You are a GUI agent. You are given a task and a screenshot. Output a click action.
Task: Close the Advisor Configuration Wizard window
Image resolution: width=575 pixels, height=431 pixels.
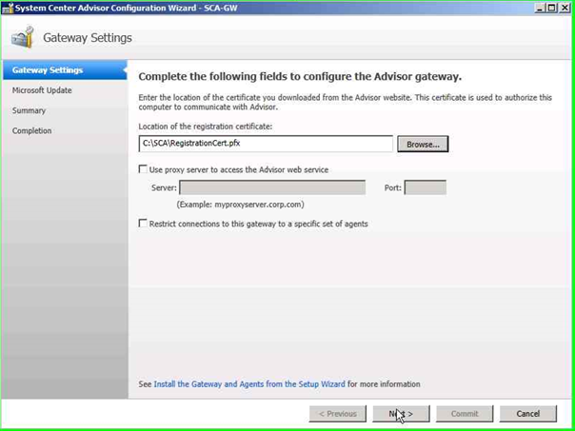(x=564, y=8)
